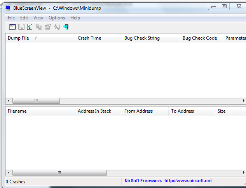Screen dimensions: 246x188
Task: Open the File menu
Action: (x=11, y=18)
